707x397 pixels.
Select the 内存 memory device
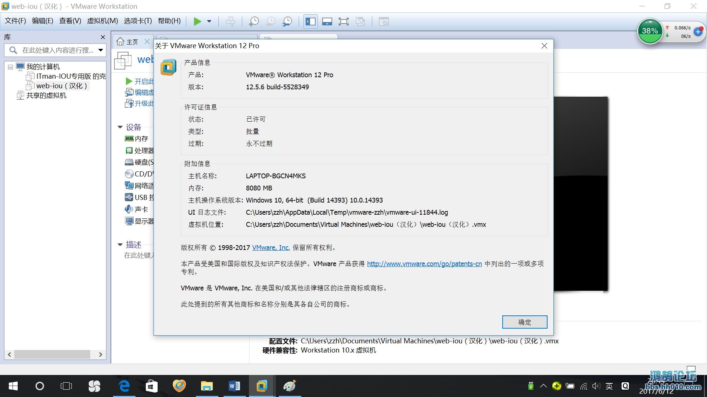pyautogui.click(x=137, y=139)
